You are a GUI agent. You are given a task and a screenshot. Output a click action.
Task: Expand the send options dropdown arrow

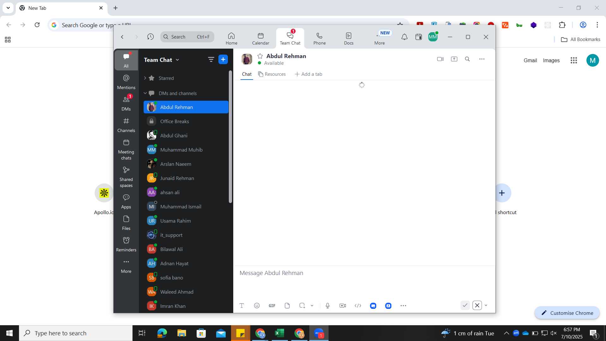(486, 305)
